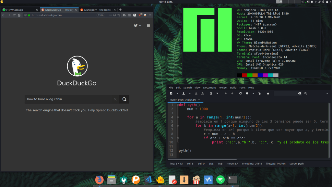Open Visual Studio Code from the dock
The image size is (332, 187).
pos(149,179)
